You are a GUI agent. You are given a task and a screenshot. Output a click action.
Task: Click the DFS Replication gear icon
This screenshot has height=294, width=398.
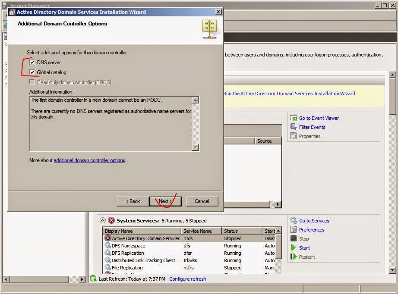pyautogui.click(x=108, y=253)
